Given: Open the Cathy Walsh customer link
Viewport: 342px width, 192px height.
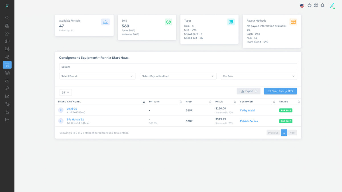Looking at the screenshot, I should [x=248, y=110].
